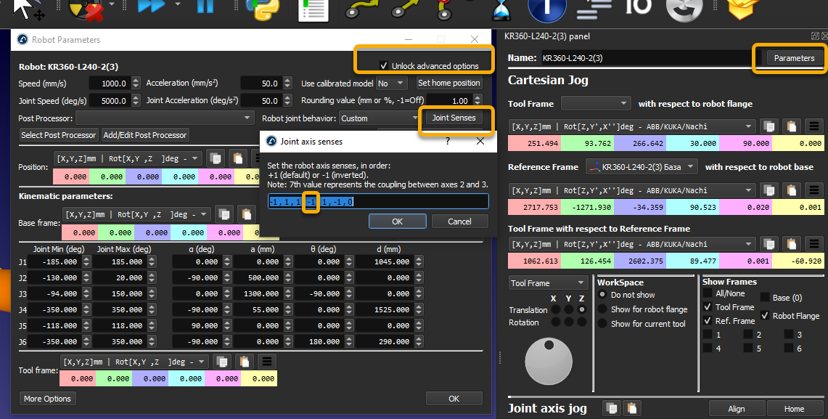The height and width of the screenshot is (419, 828).
Task: Open the Post Processor dropdown
Action: click(x=165, y=118)
